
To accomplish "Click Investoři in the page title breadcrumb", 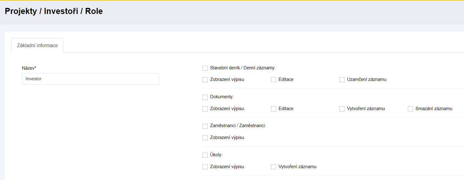I will click(x=62, y=12).
